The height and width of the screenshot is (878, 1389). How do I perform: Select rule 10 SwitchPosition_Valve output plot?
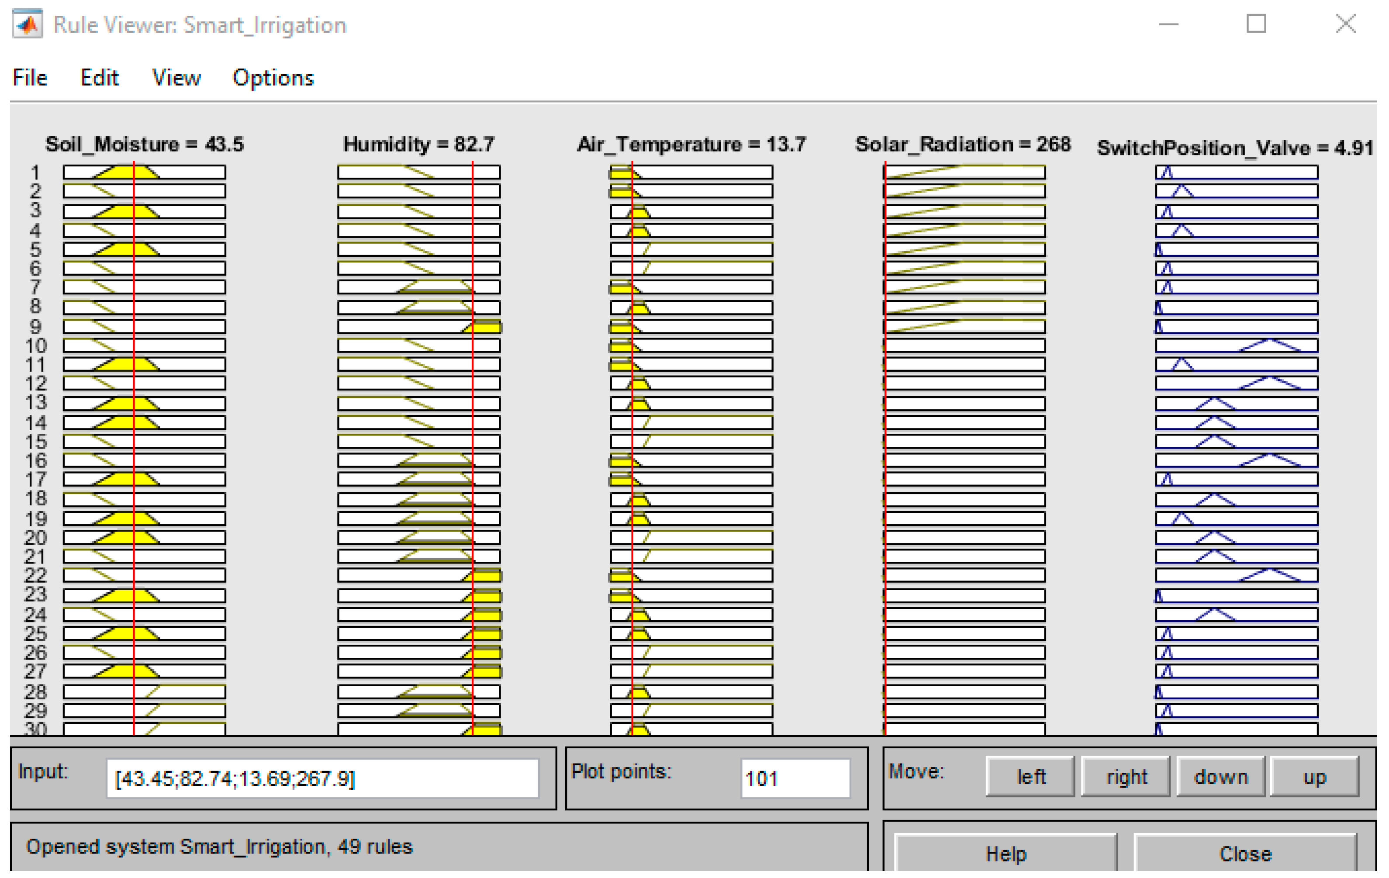1237,346
